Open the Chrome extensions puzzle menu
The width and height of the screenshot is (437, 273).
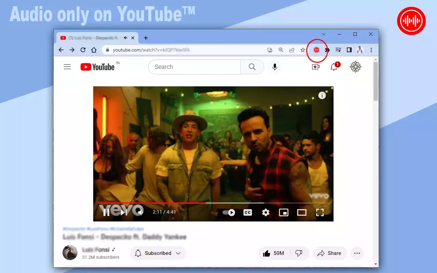pos(327,50)
